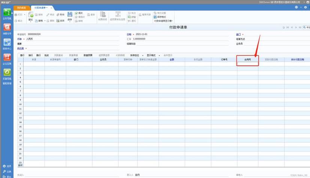
Task: Click the 部门 column header in grid
Action: tap(79, 60)
